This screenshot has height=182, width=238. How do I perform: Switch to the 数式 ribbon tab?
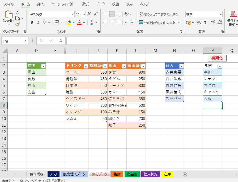pyautogui.click(x=86, y=4)
